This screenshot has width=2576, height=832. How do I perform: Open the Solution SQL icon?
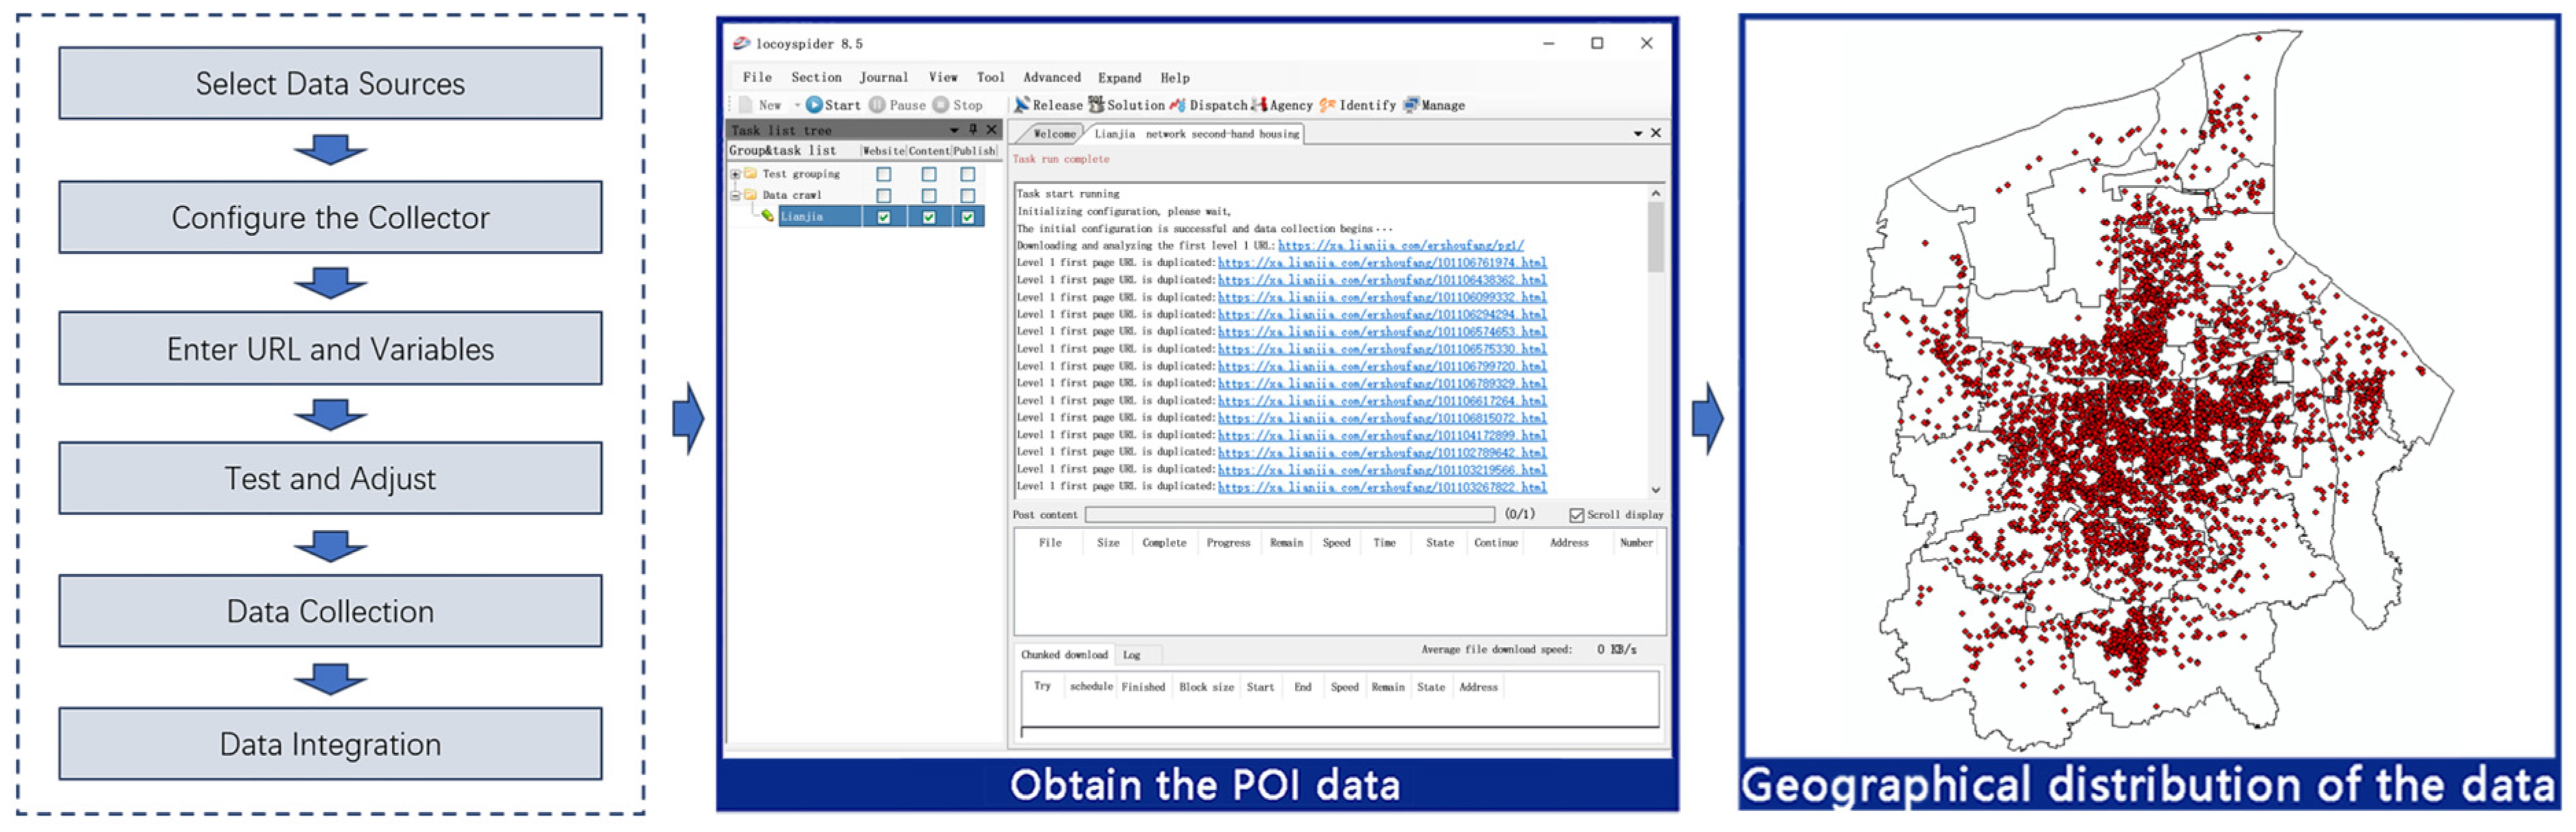(x=1096, y=105)
